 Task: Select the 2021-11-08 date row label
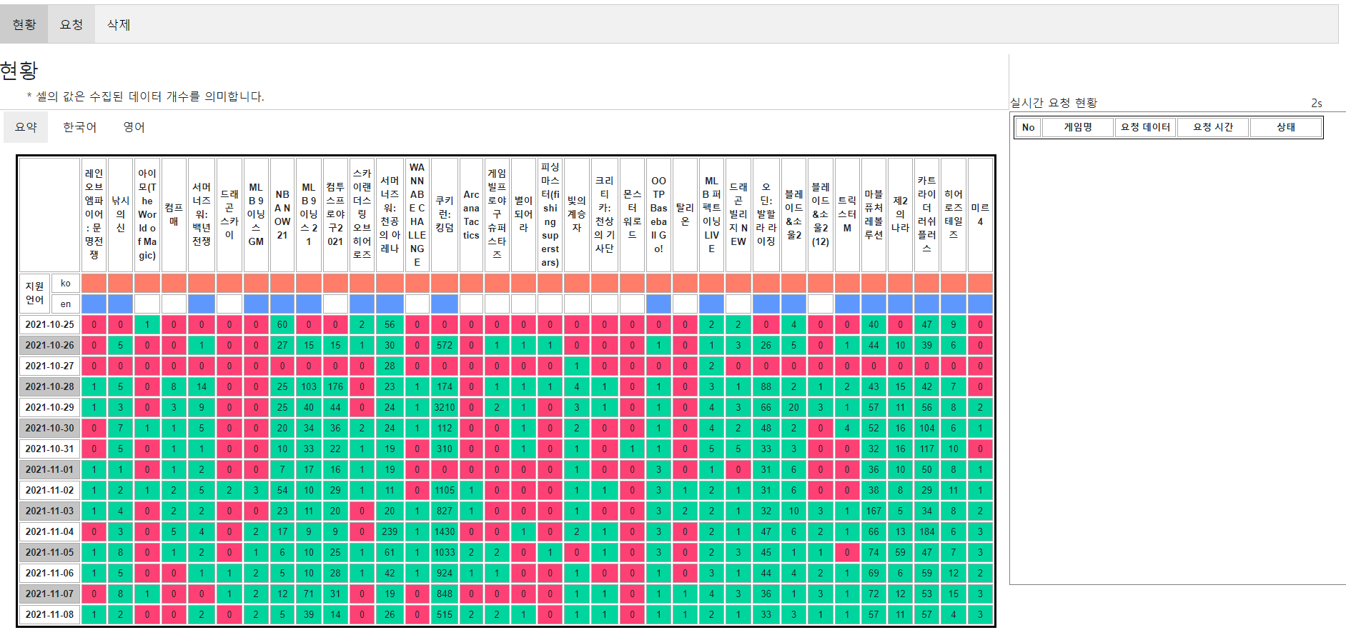tap(49, 614)
